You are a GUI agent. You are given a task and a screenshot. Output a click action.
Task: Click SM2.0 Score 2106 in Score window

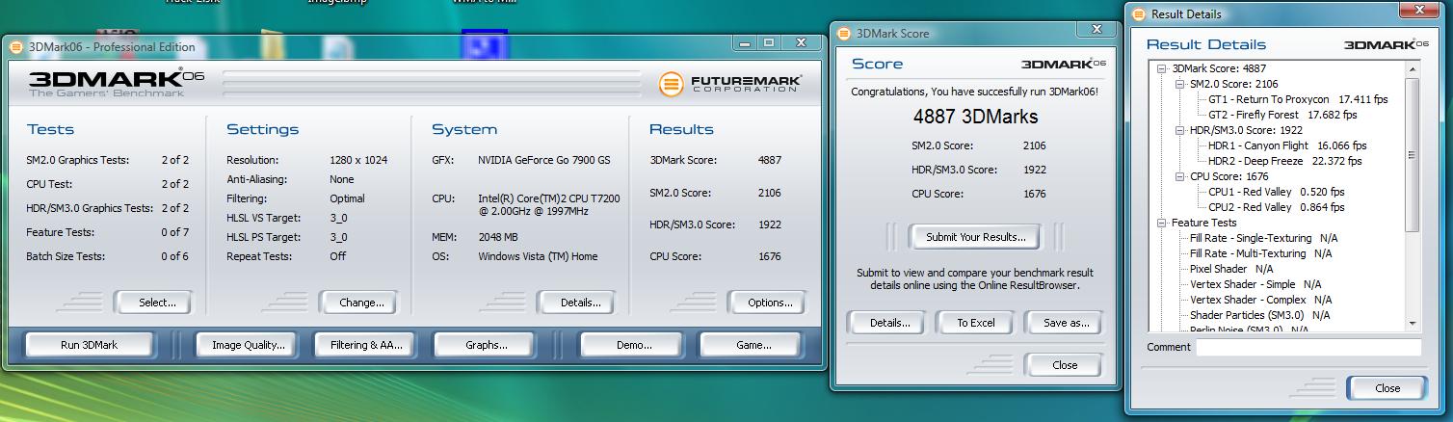pos(1035,145)
